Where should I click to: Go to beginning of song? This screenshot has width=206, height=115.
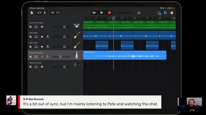[x=94, y=13]
